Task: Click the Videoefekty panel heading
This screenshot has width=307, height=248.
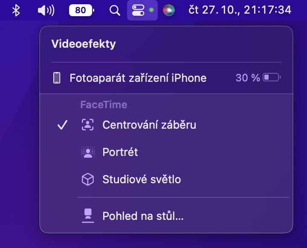Action: 84,44
